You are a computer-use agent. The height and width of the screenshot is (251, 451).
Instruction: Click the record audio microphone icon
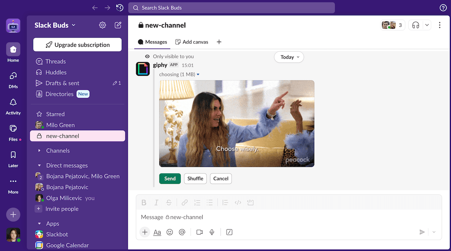coord(212,232)
